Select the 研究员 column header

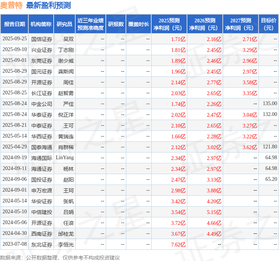[x=64, y=24]
